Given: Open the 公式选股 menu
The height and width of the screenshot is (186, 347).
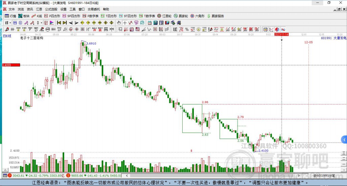Looking at the screenshot, I should tap(51, 9).
